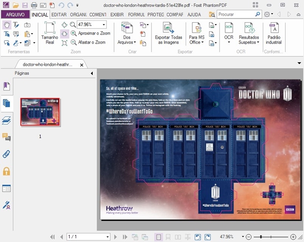
Task: Collapse the Páginas panel arrow
Action: 92,73
